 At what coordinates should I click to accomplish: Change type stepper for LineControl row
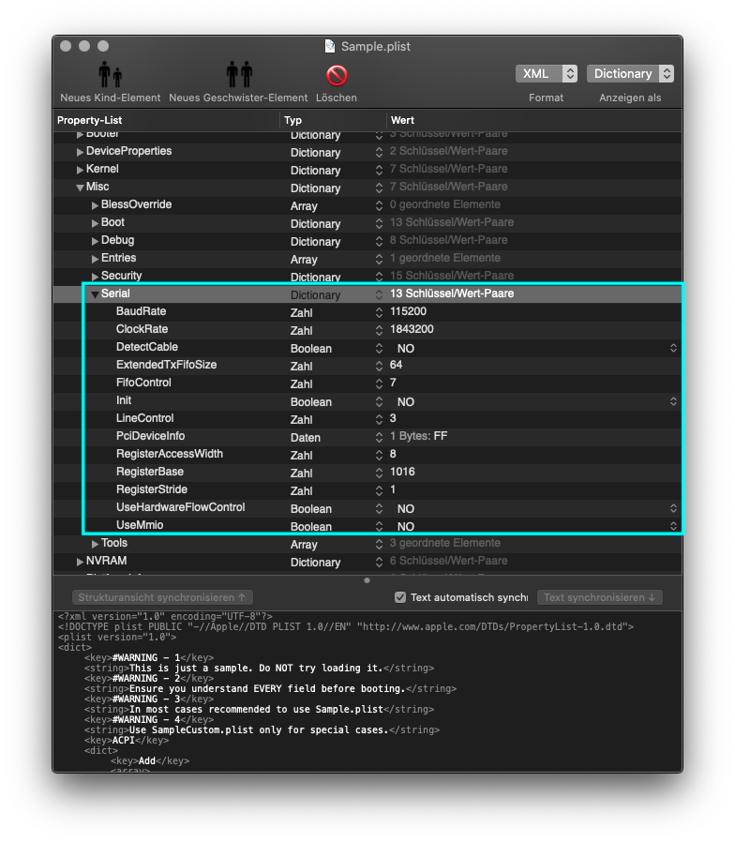click(x=379, y=419)
